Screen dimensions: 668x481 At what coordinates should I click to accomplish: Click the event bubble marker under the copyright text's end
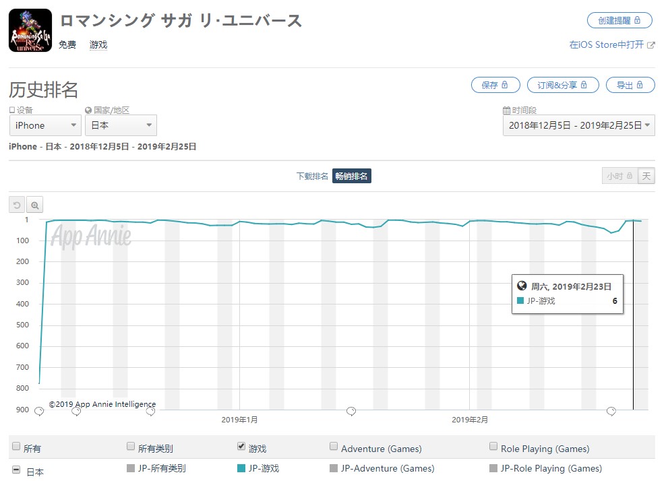[x=150, y=411]
